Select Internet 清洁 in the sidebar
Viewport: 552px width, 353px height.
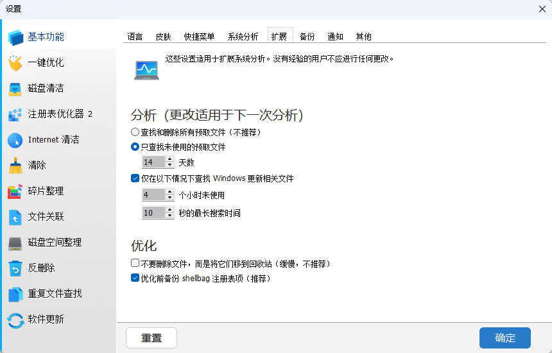[53, 139]
